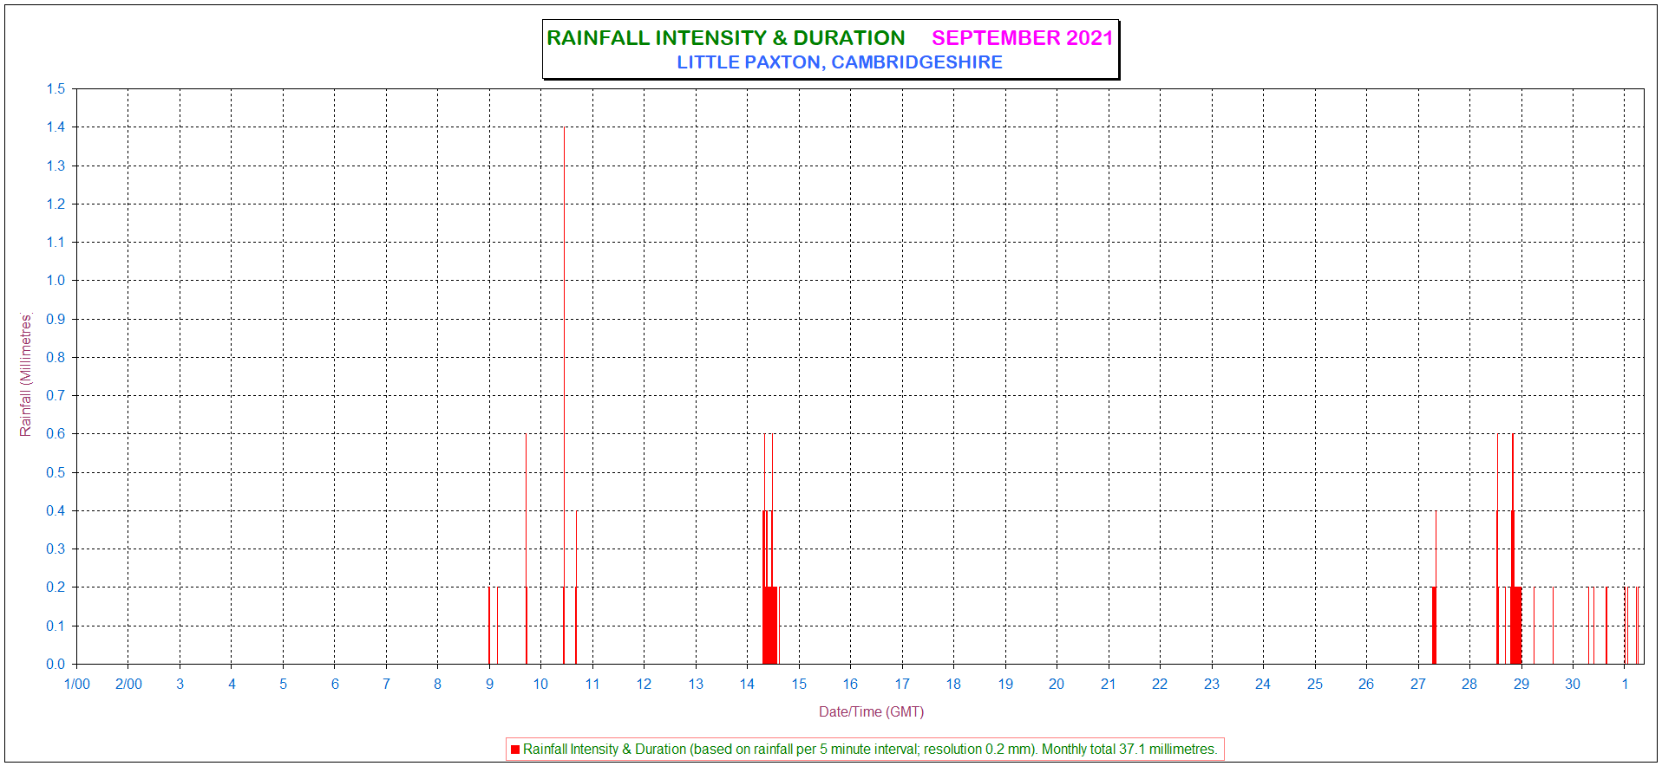Click the chart title 'RAINFALL INTENSITY & DURATION'

pos(726,38)
